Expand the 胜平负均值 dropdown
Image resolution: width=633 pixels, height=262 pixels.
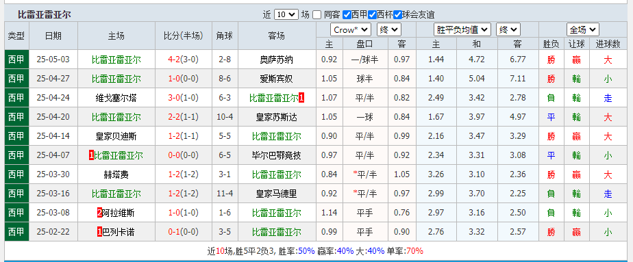pyautogui.click(x=462, y=30)
